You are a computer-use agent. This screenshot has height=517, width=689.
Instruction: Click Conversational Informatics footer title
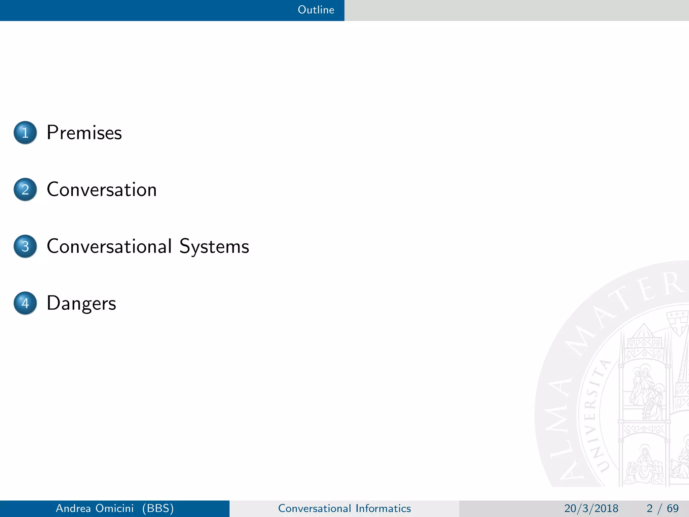point(344,508)
